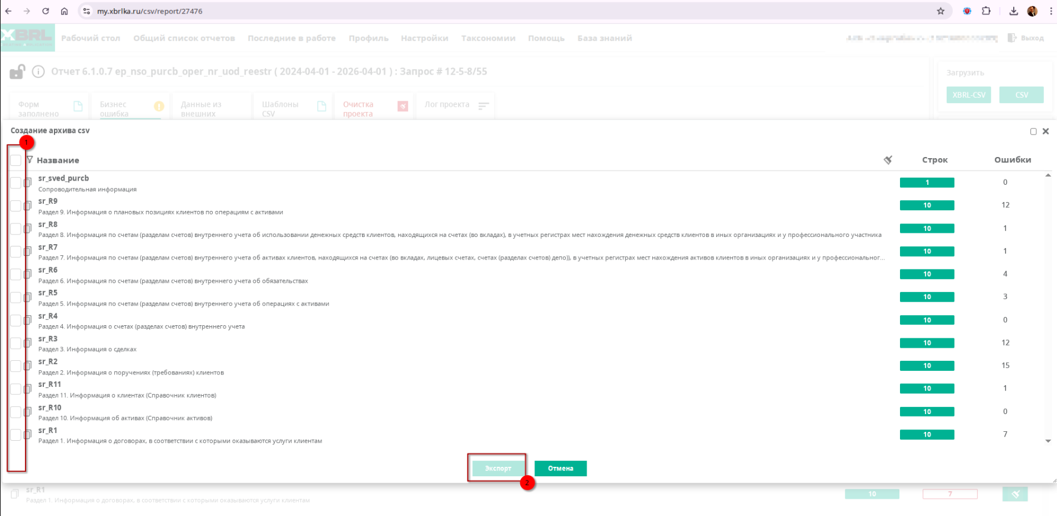Open the browser downloads icon
The image size is (1057, 516).
point(1014,11)
